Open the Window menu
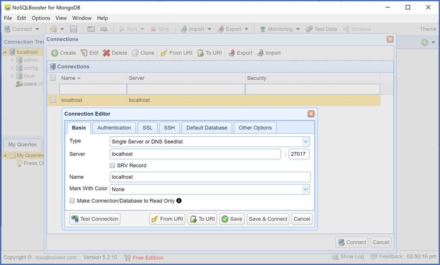The height and width of the screenshot is (265, 440). coord(82,18)
